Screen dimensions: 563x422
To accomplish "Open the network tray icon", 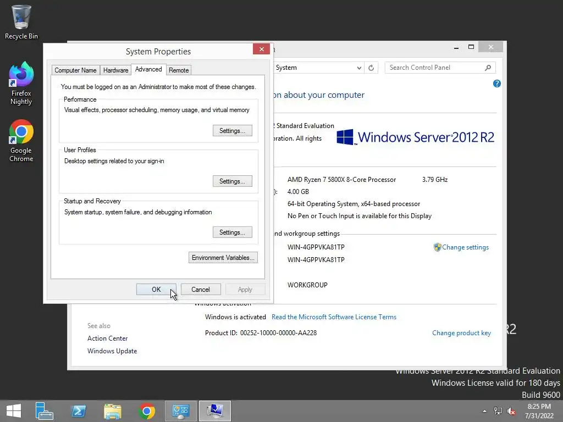I will (498, 411).
